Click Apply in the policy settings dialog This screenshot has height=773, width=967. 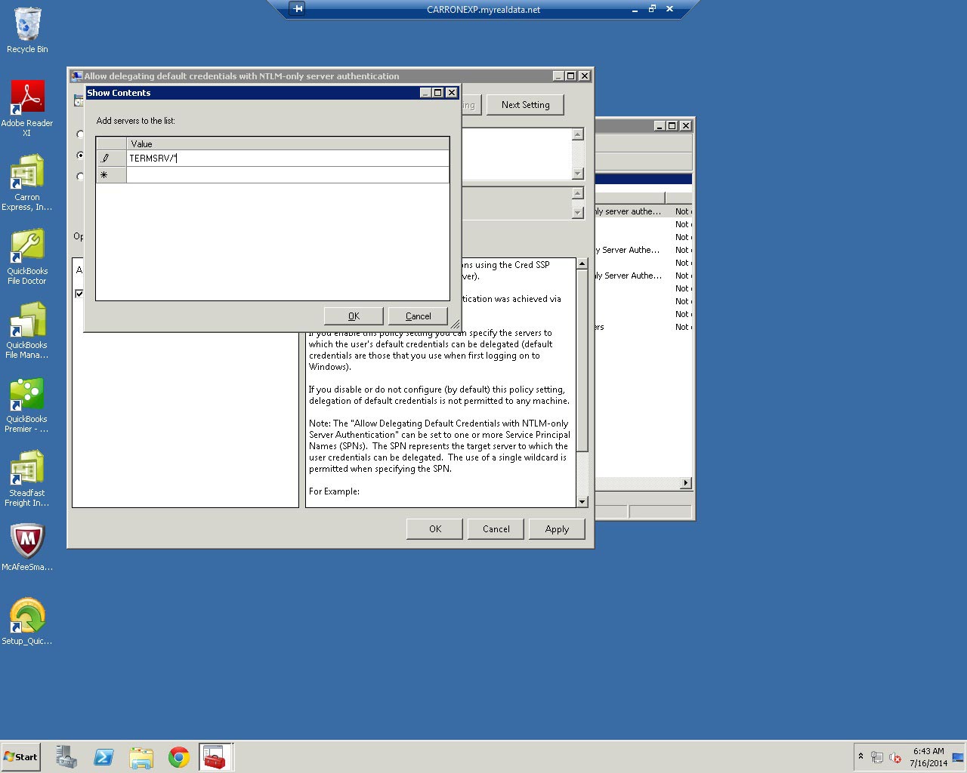coord(557,529)
